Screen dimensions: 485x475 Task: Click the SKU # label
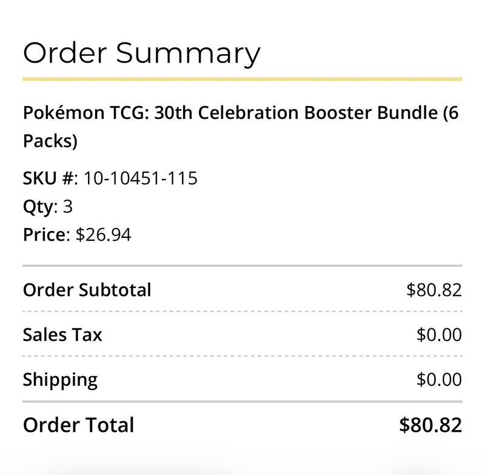pyautogui.click(x=50, y=178)
